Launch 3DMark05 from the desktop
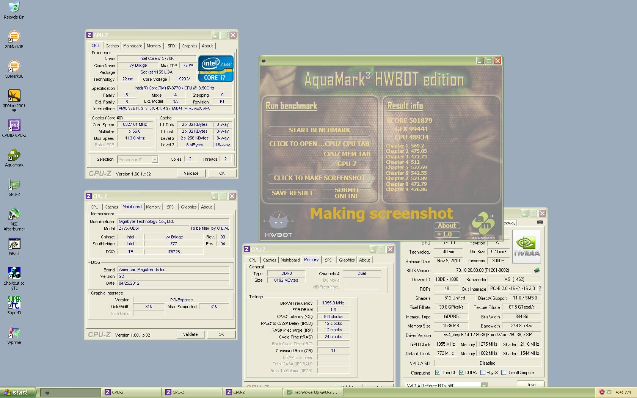Image resolution: width=637 pixels, height=398 pixels. [x=14, y=40]
